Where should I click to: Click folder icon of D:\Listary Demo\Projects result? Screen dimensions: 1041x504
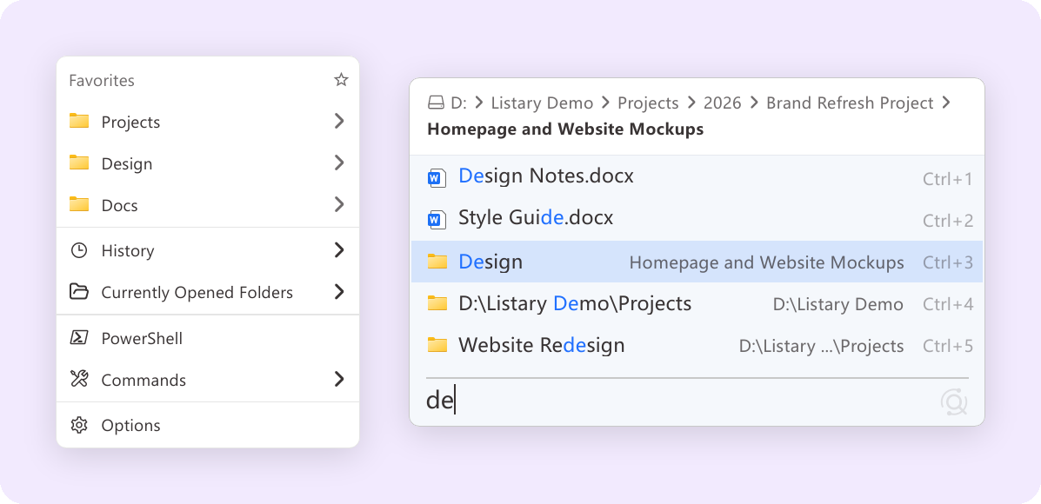[437, 304]
